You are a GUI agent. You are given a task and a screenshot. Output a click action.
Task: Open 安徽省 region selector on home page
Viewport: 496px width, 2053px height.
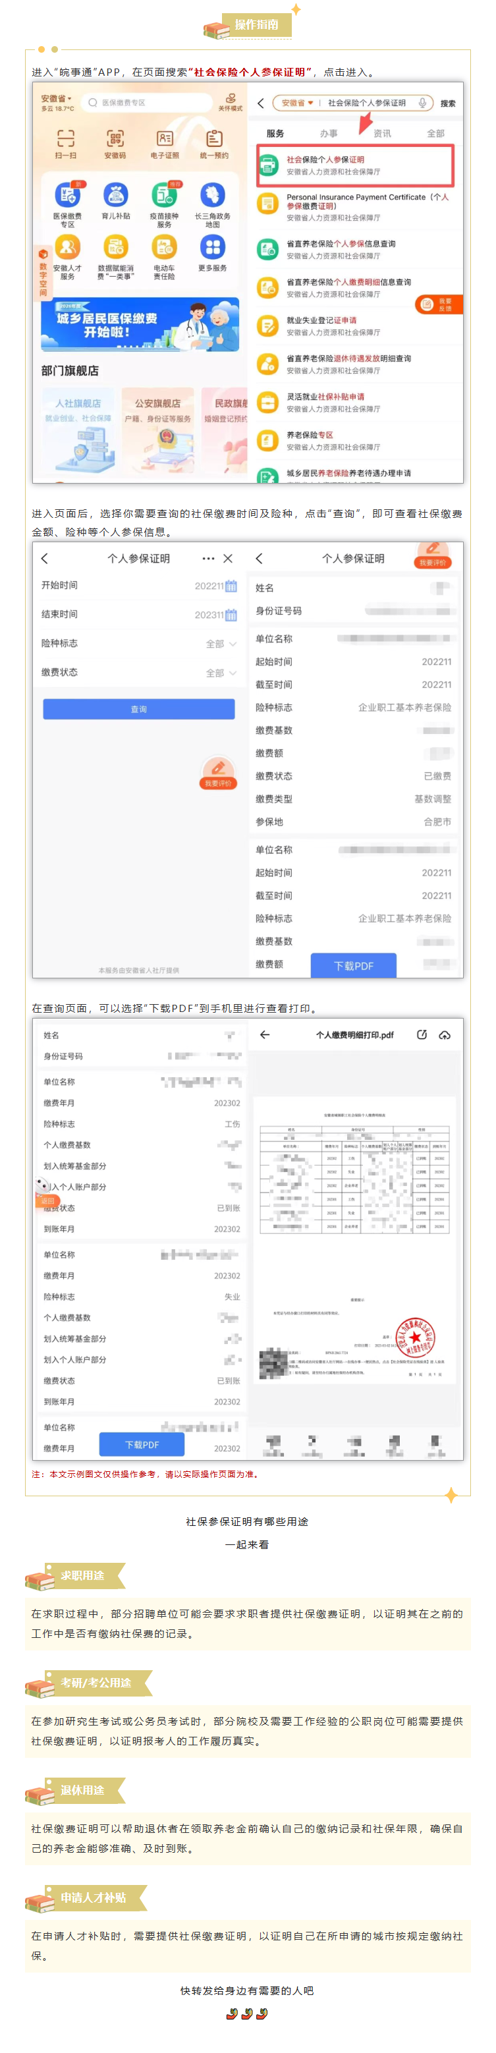click(x=56, y=99)
